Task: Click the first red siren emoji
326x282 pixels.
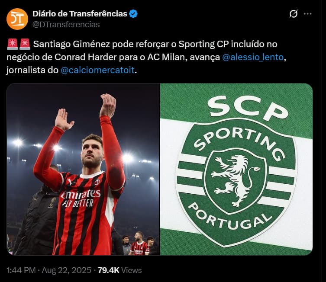Action: [13, 44]
